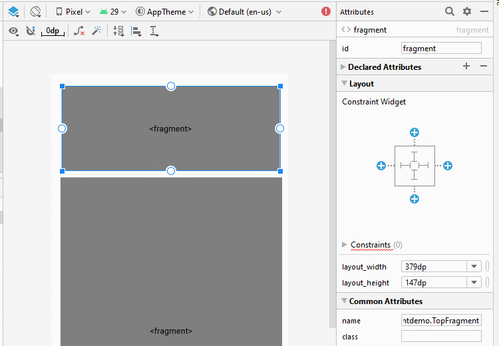The image size is (499, 346).
Task: Collapse the Layout section
Action: click(344, 83)
